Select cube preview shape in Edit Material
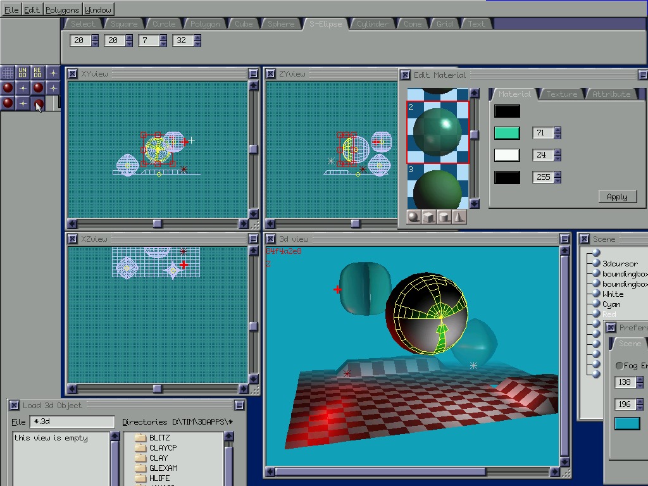 tap(428, 217)
